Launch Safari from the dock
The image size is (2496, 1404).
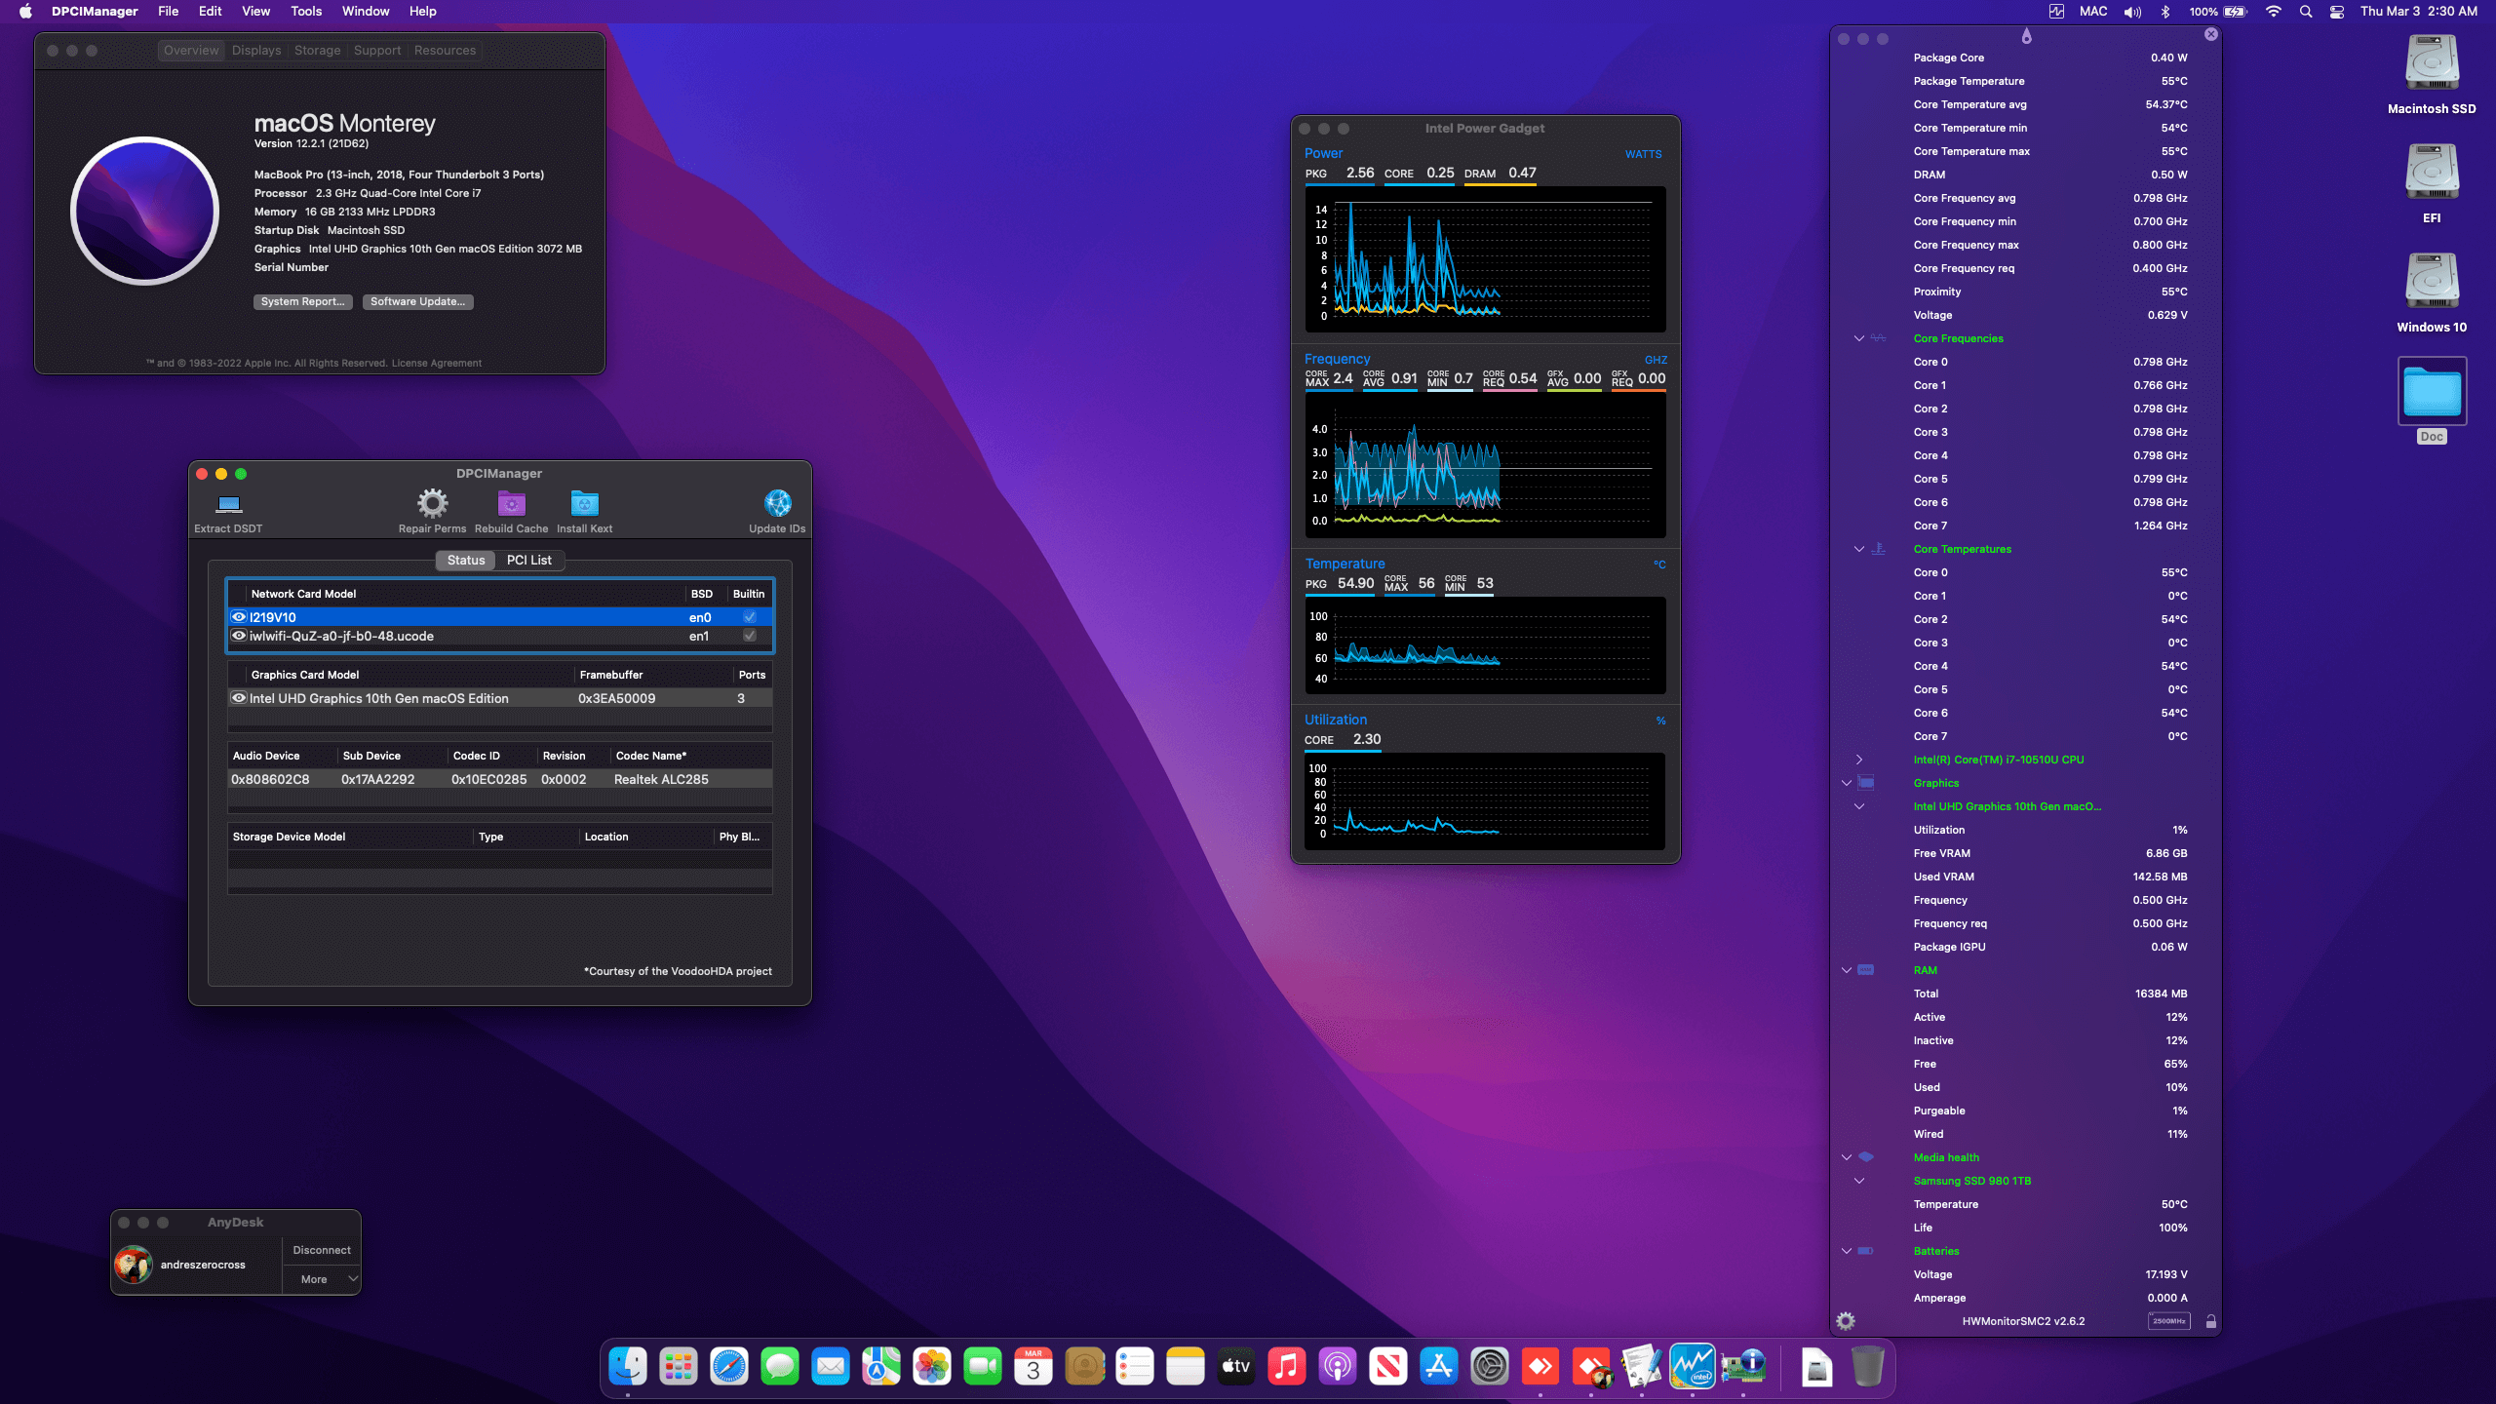coord(728,1367)
